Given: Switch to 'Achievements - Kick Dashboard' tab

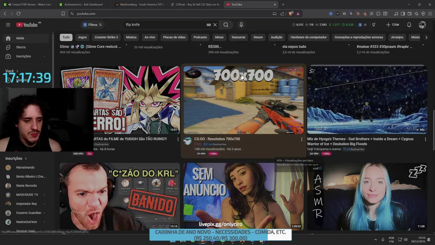Looking at the screenshot, I should coord(83,4).
